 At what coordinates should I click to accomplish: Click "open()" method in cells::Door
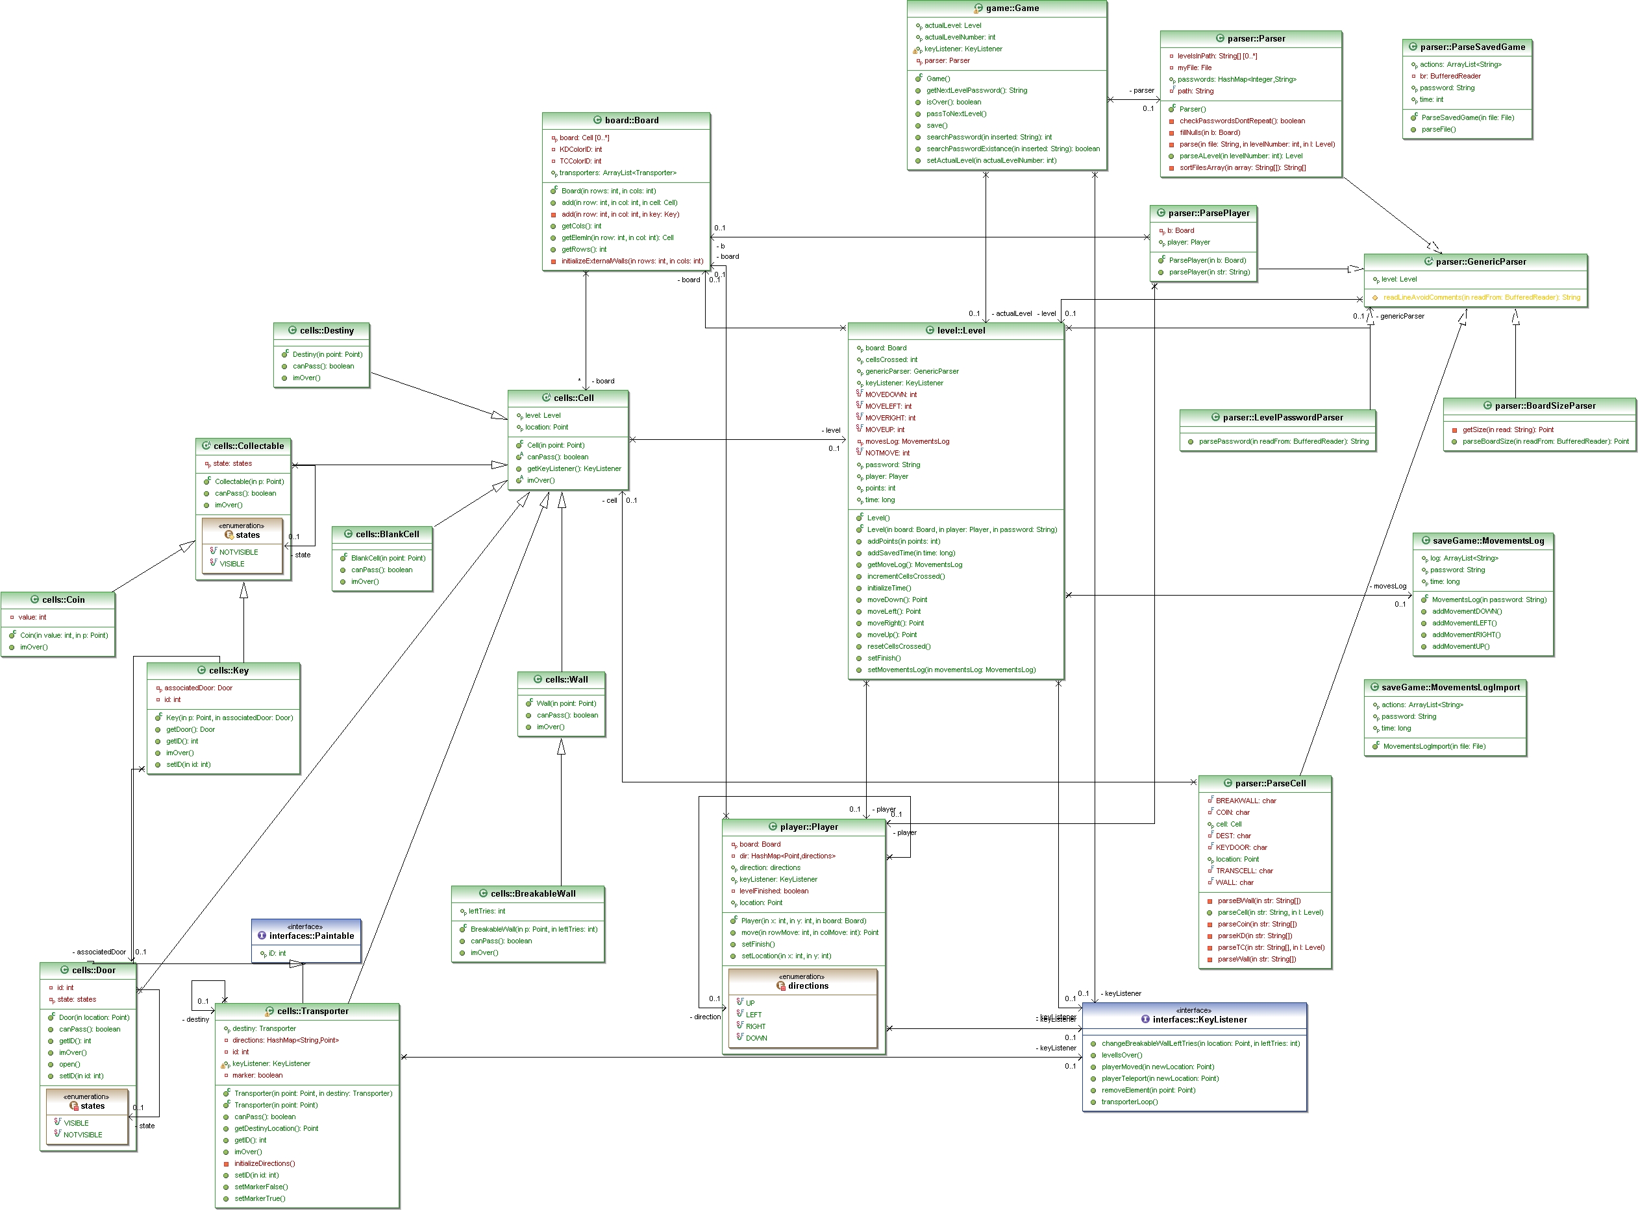click(69, 1064)
